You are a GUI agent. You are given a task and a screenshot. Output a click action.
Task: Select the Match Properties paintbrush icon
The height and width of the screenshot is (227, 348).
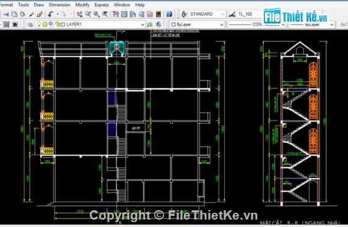40,14
